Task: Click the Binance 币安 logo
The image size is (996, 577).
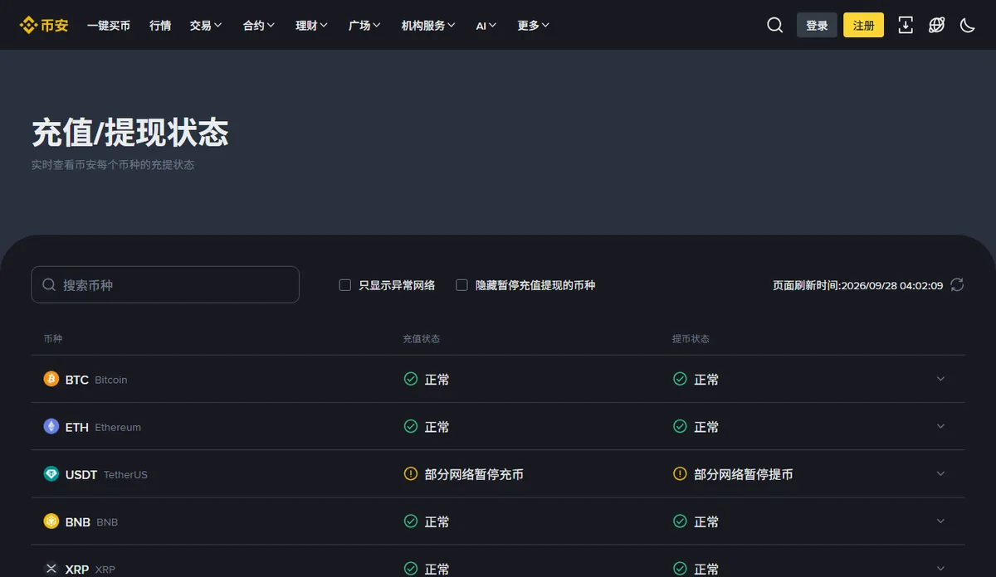Action: [x=44, y=25]
